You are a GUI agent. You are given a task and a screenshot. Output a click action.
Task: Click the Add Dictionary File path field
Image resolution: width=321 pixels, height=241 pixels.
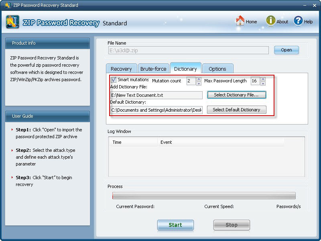(x=156, y=95)
